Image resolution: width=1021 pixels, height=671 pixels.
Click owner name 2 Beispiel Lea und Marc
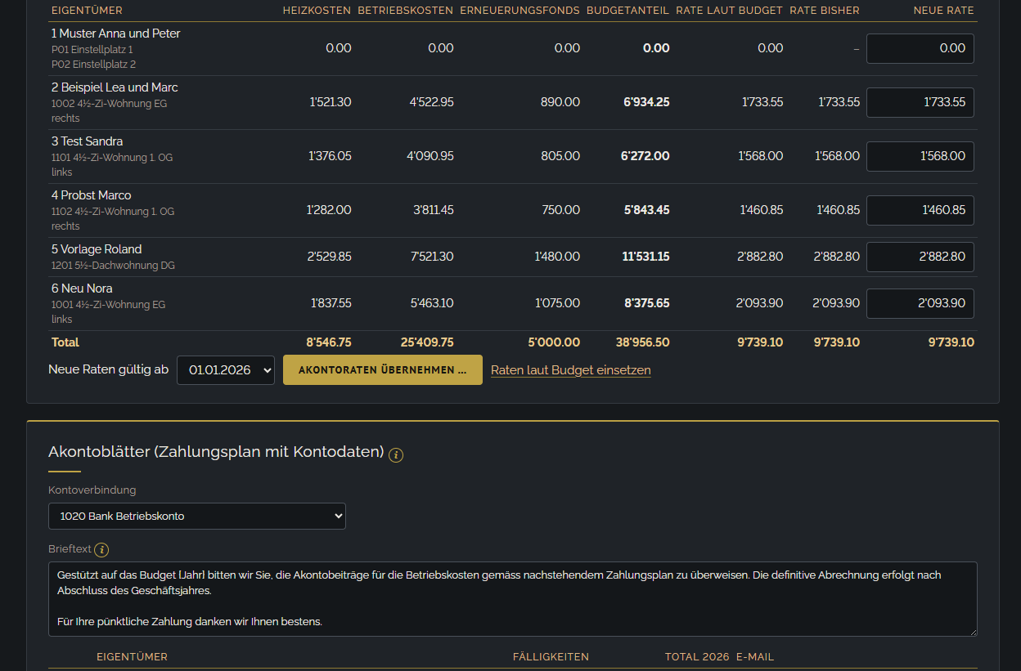tap(115, 87)
